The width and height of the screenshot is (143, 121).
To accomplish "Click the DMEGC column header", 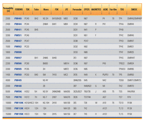I will [x=134, y=9].
